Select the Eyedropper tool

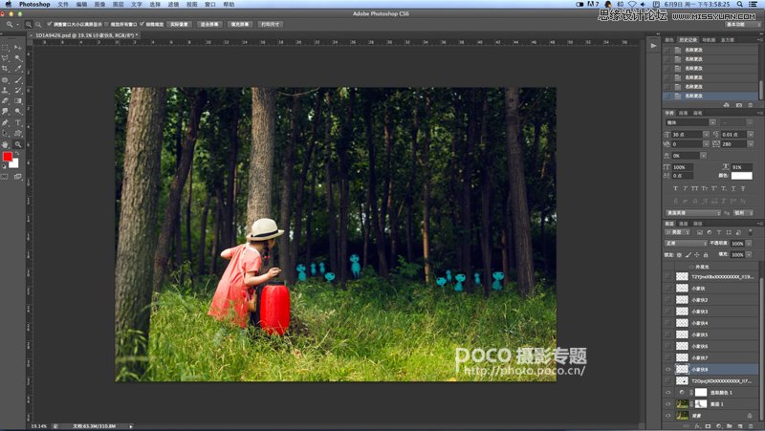tap(17, 68)
